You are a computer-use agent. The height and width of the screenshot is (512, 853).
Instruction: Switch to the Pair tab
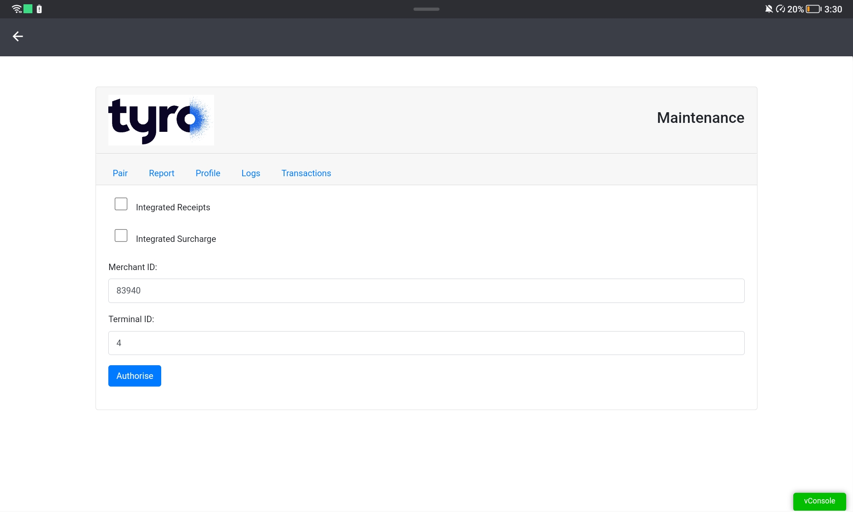[x=120, y=173]
